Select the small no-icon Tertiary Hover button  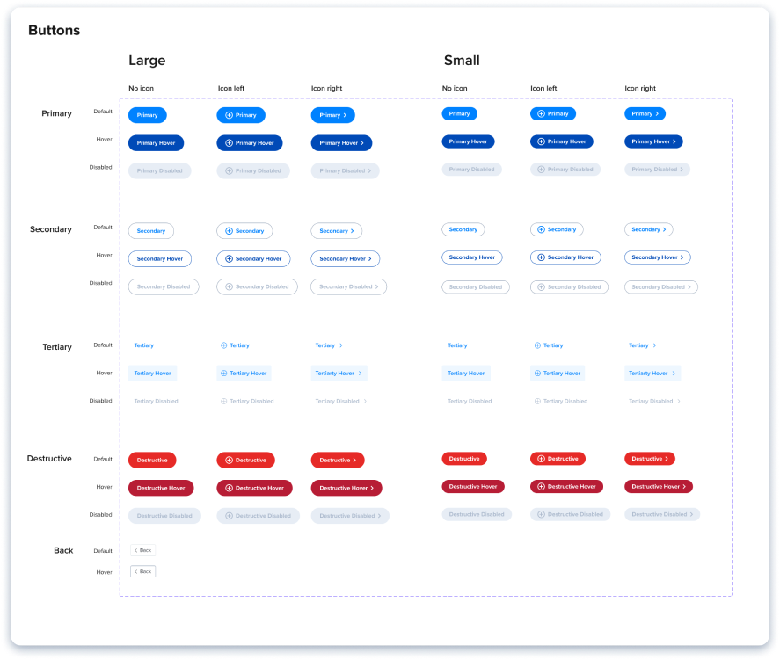coord(466,374)
